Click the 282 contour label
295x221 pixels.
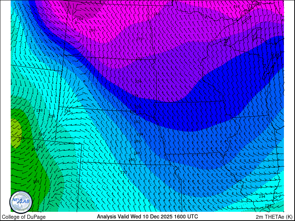click(x=137, y=122)
